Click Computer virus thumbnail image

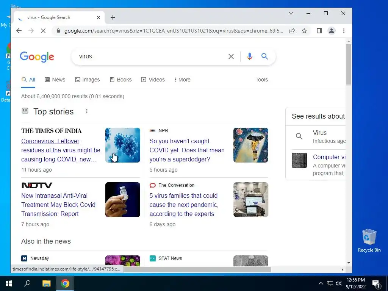[x=299, y=160]
